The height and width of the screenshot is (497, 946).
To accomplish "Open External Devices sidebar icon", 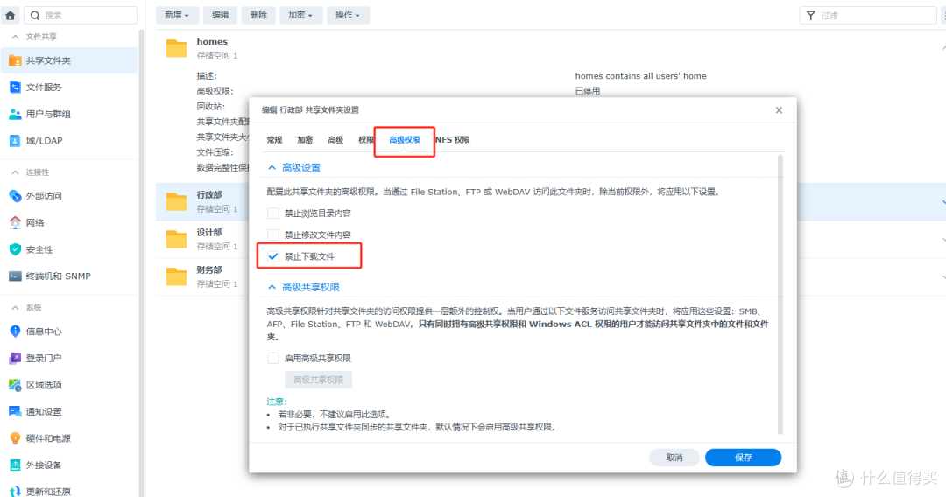I will pyautogui.click(x=15, y=465).
